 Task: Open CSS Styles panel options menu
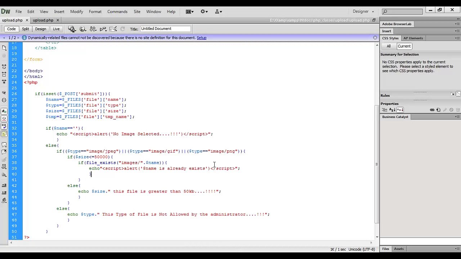pyautogui.click(x=457, y=38)
